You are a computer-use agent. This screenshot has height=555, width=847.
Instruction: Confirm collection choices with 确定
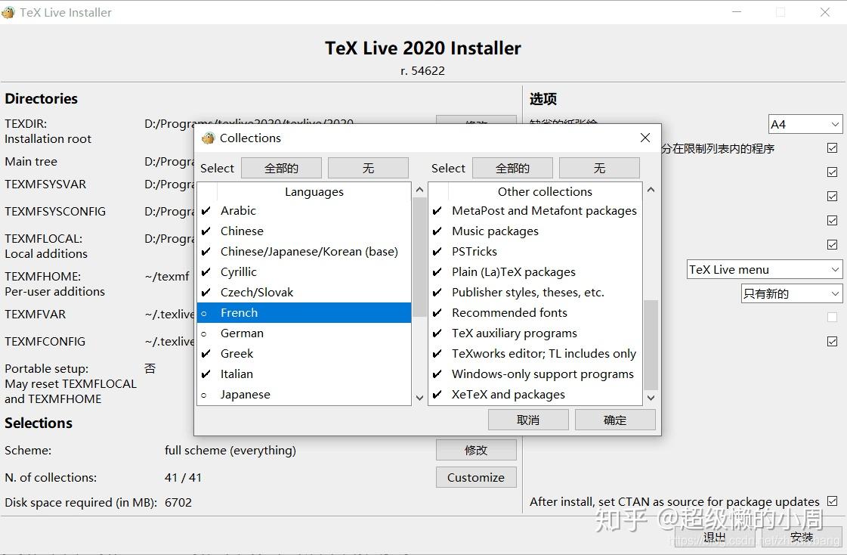pos(614,419)
